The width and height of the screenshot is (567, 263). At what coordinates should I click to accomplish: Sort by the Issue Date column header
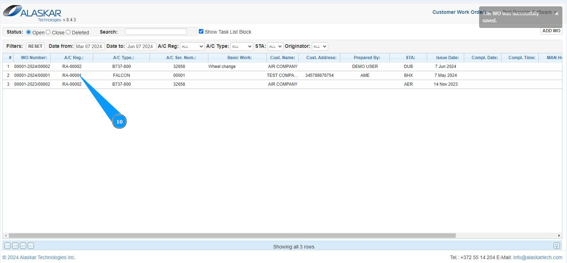pyautogui.click(x=447, y=58)
